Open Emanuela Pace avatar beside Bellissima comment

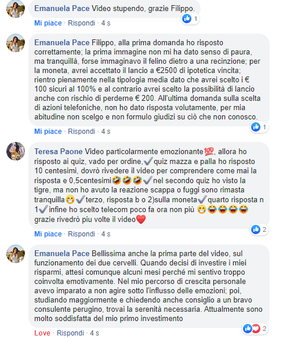[16, 254]
